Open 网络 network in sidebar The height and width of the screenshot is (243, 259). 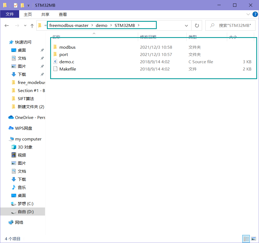19,222
